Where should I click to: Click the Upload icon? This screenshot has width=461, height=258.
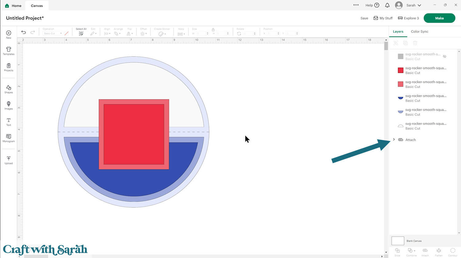(9, 160)
